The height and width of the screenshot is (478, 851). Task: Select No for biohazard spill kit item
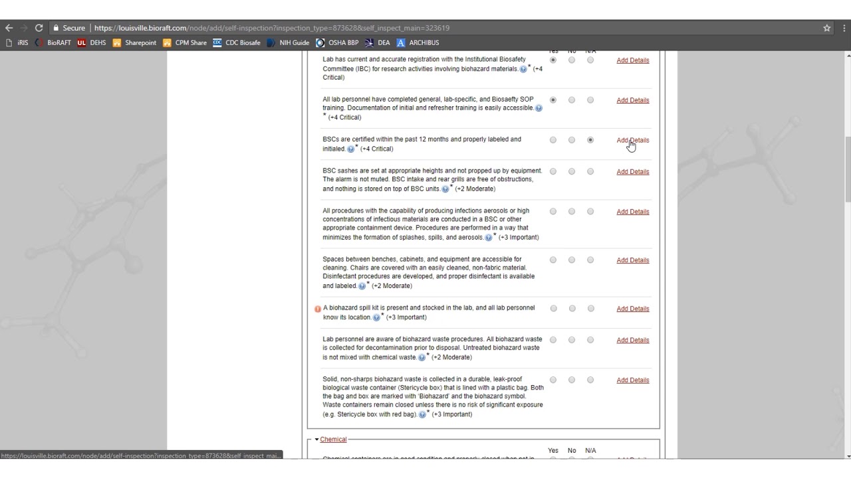coord(572,309)
